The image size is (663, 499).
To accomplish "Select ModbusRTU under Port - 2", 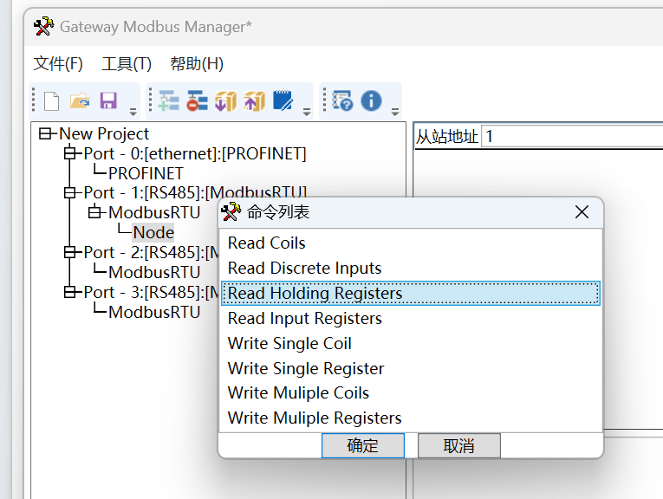I will [x=154, y=272].
